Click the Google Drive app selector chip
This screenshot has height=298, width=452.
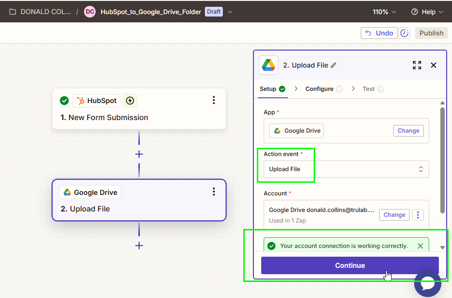[x=296, y=131]
